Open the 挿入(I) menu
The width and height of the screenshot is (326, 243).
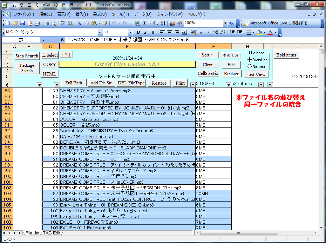81,14
